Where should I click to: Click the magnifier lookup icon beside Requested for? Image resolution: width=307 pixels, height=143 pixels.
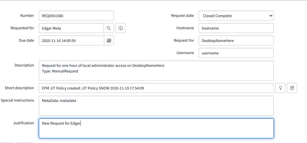108,28
